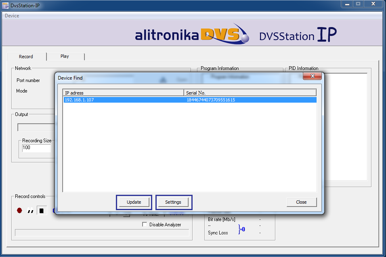Click the Recording Size input field
The width and height of the screenshot is (386, 257).
pos(37,148)
